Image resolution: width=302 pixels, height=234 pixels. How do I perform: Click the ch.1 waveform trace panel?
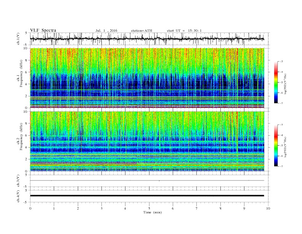tap(150, 39)
